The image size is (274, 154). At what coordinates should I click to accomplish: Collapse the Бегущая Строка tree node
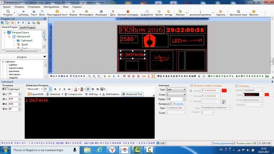point(5,33)
